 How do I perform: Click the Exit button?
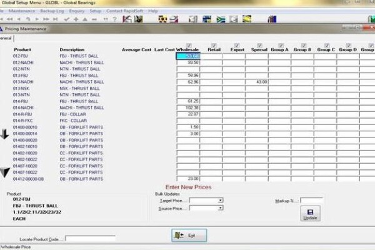tap(189, 236)
